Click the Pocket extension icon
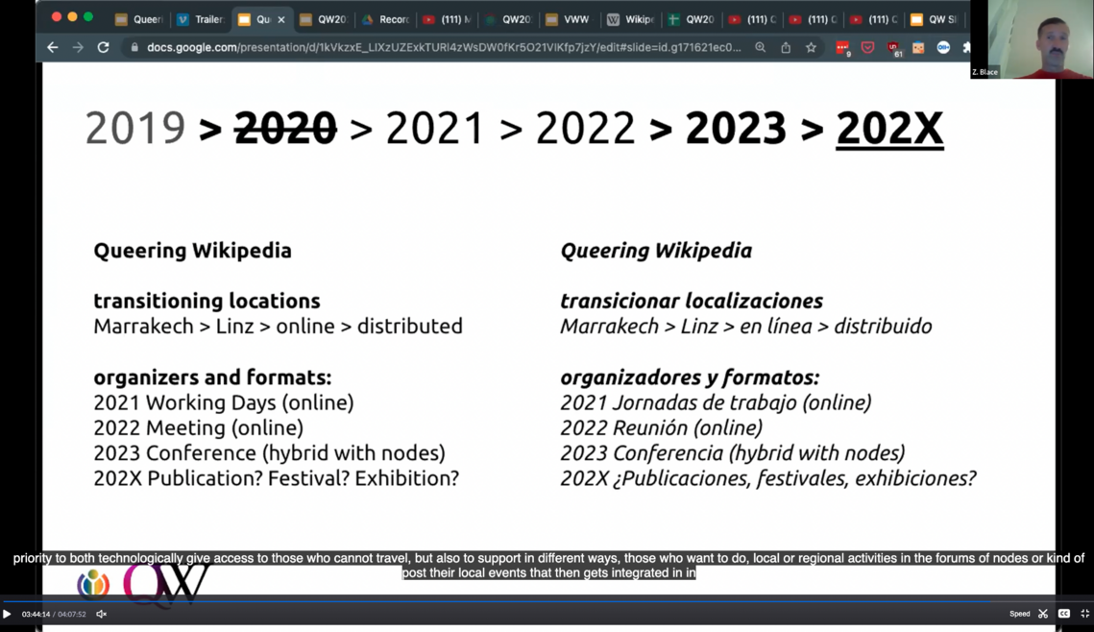The width and height of the screenshot is (1094, 632). tap(868, 47)
